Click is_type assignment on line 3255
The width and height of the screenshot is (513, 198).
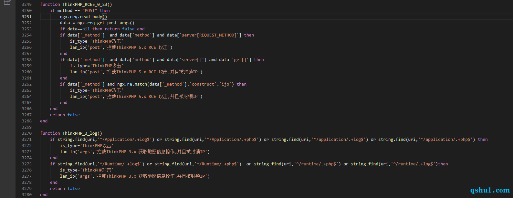coord(97,41)
